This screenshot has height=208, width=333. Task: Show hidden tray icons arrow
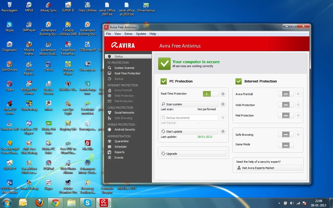pyautogui.click(x=279, y=203)
